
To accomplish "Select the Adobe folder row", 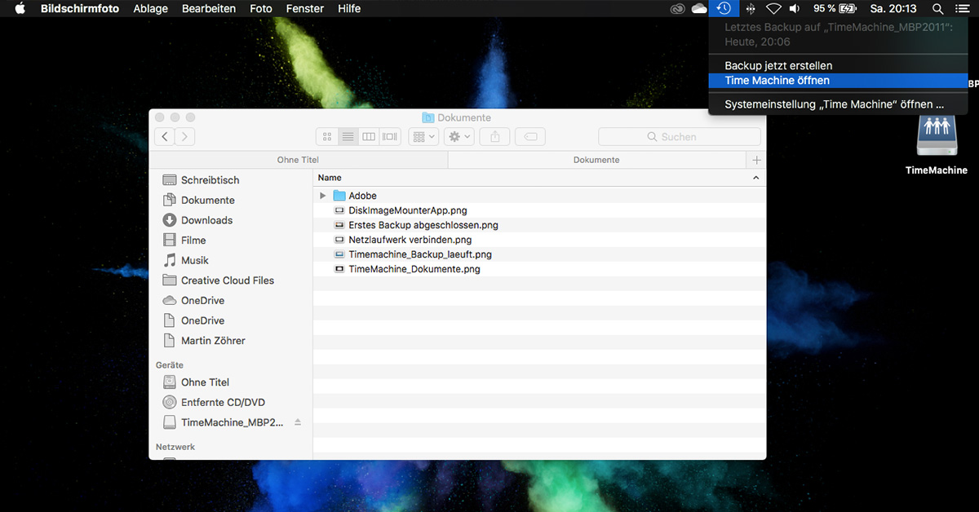I will (x=539, y=196).
